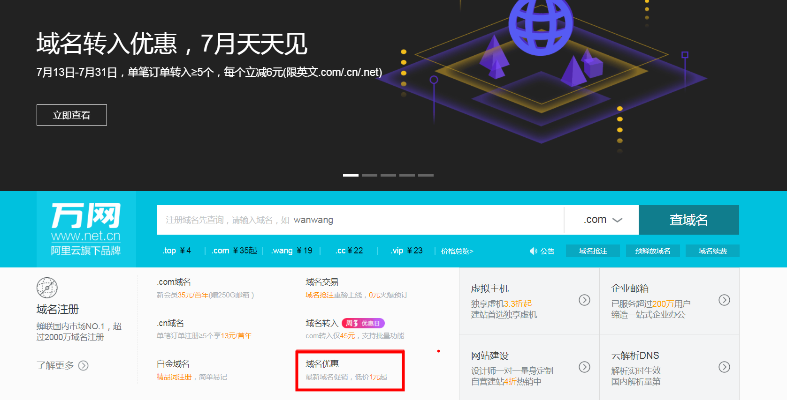Click the arrow circle beside 了解更多
This screenshot has width=787, height=400.
coord(83,365)
